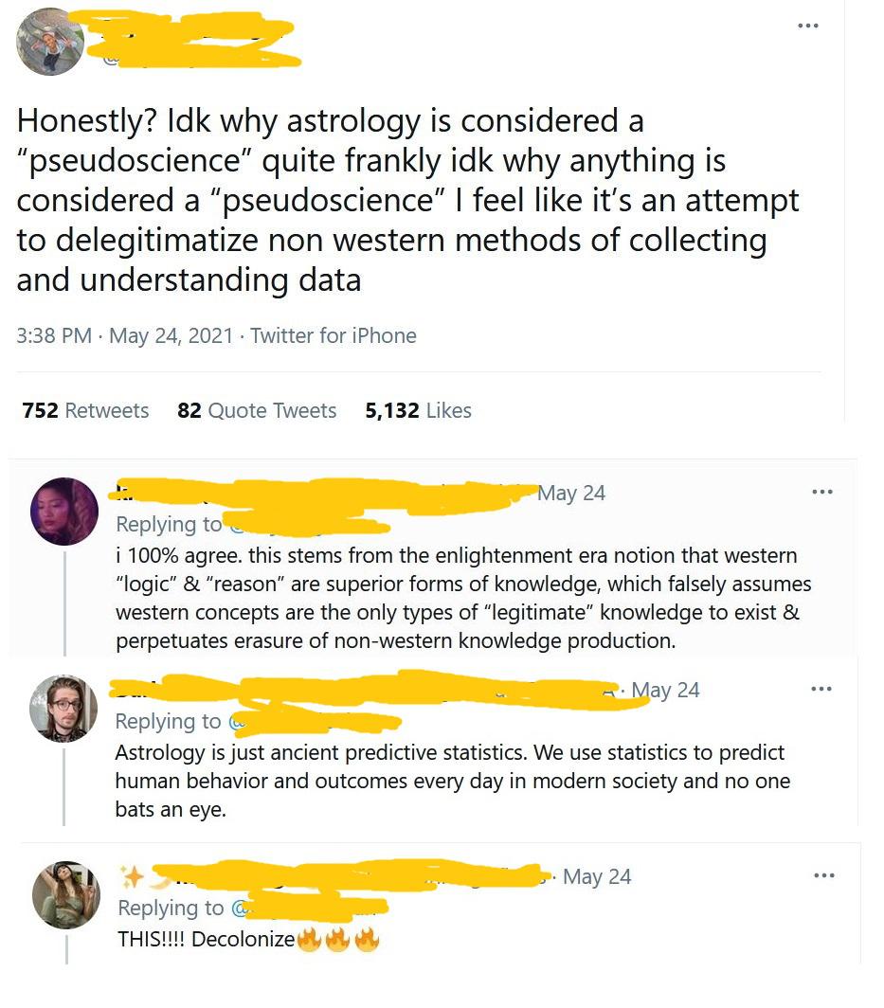Image resolution: width=884 pixels, height=1008 pixels.
Task: Open the more options menu on the original tweet
Action: (x=807, y=26)
